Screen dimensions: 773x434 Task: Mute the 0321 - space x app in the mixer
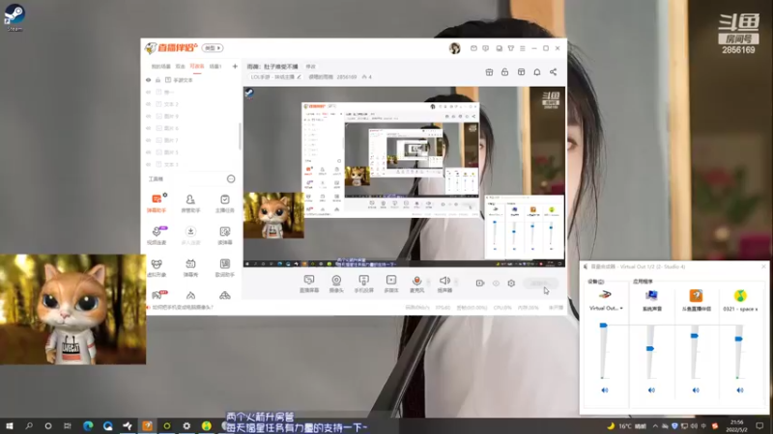pyautogui.click(x=740, y=391)
